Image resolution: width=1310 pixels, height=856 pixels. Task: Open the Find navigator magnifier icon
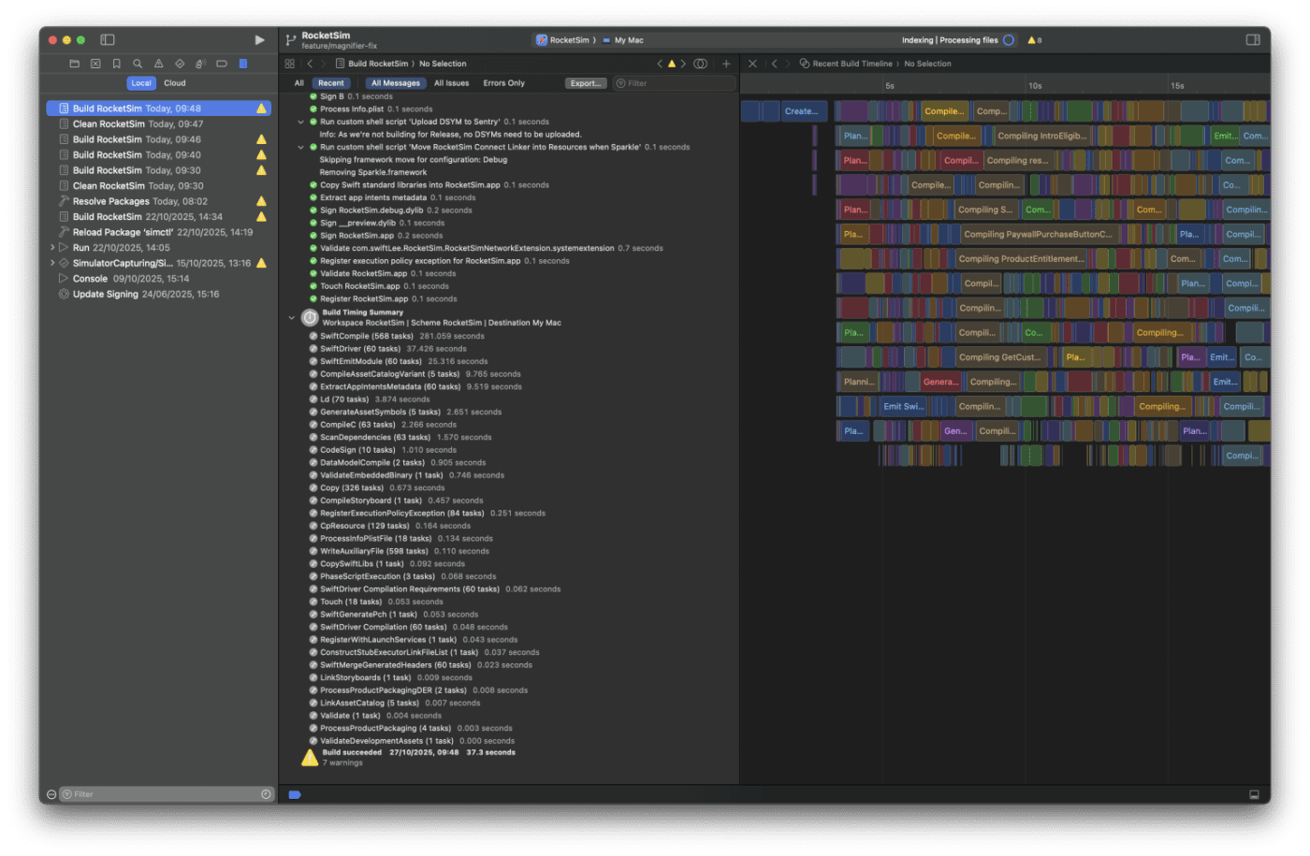tap(138, 64)
